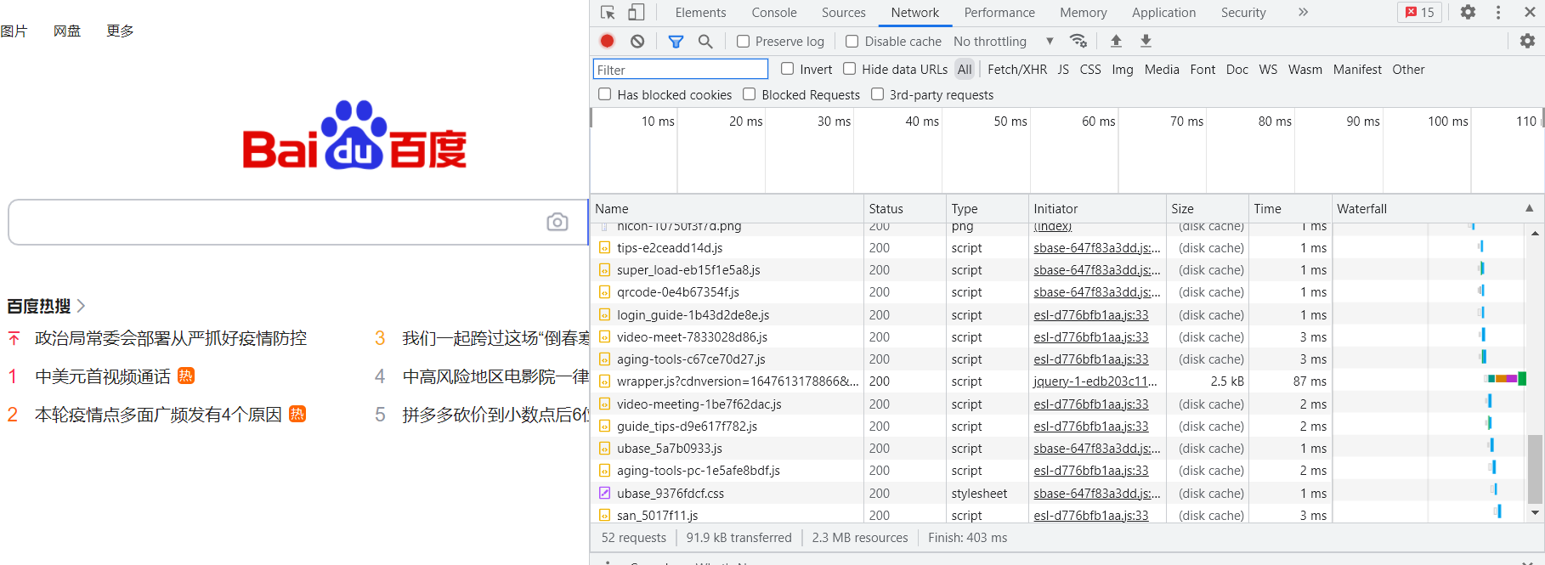
Task: Click the 网盘 navigation link
Action: 67,31
